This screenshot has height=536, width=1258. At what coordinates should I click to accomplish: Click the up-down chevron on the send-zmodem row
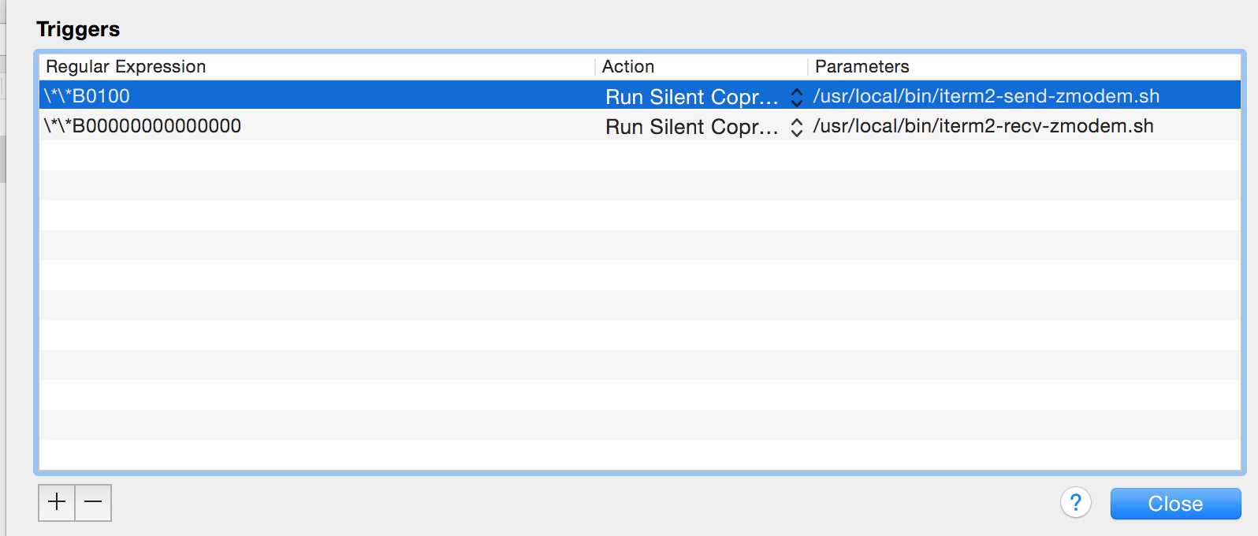point(797,97)
